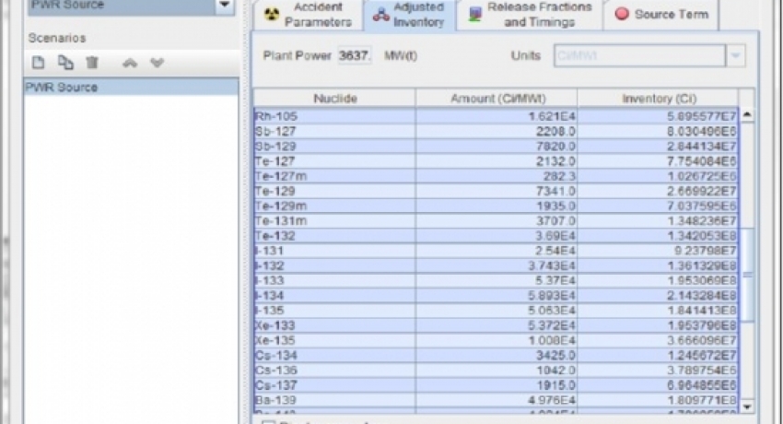Click the inventory value 1.245672E7

click(702, 356)
